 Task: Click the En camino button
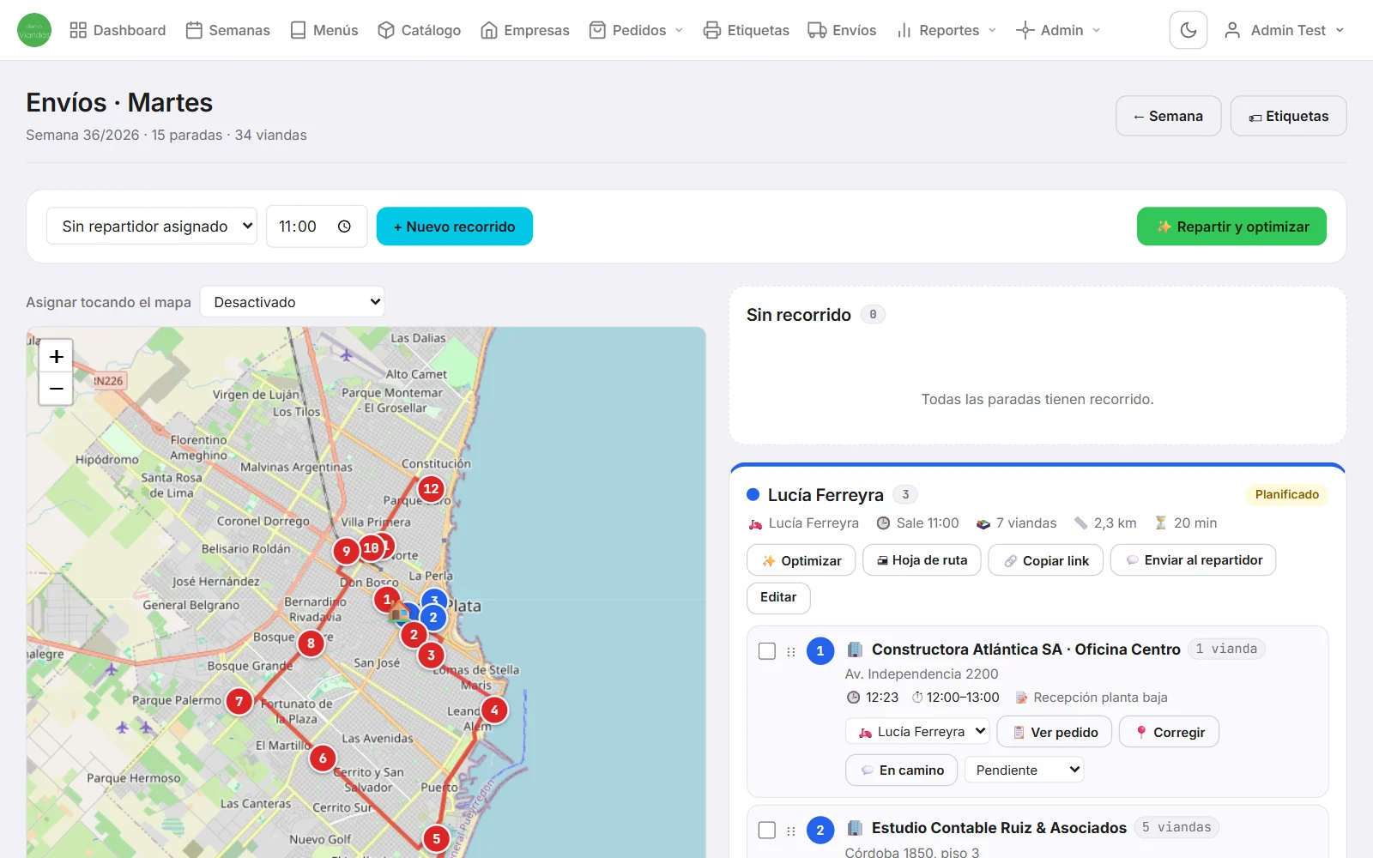[902, 770]
